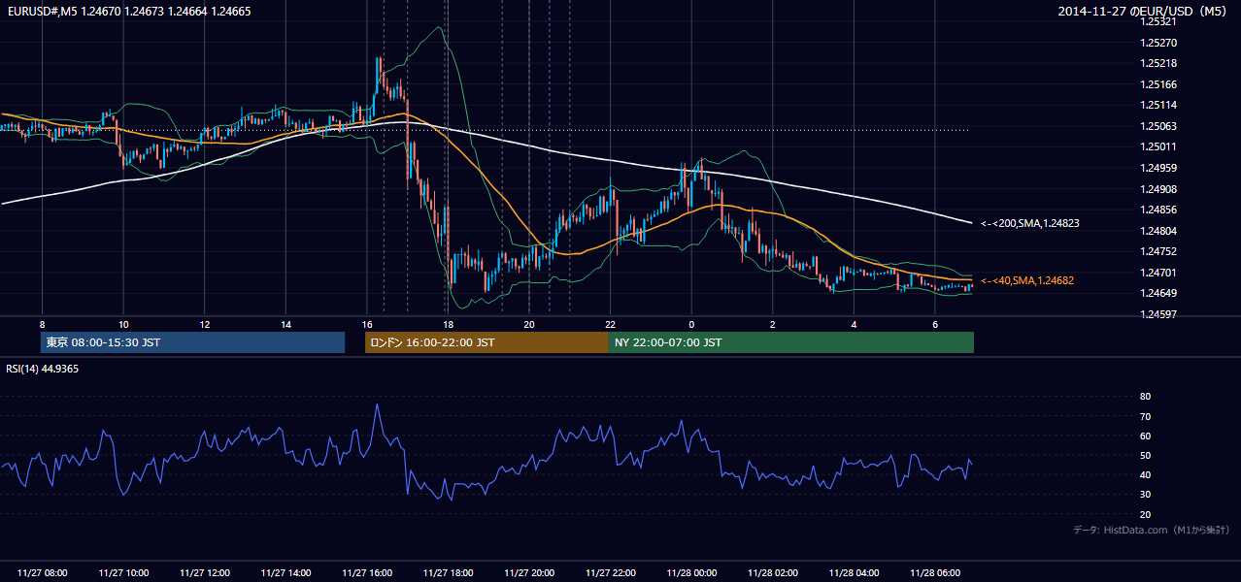The width and height of the screenshot is (1241, 582).
Task: Click the 11/27 22:00 bottom date label
Action: [610, 573]
